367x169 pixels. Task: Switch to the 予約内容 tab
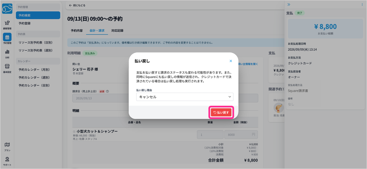(x=77, y=31)
